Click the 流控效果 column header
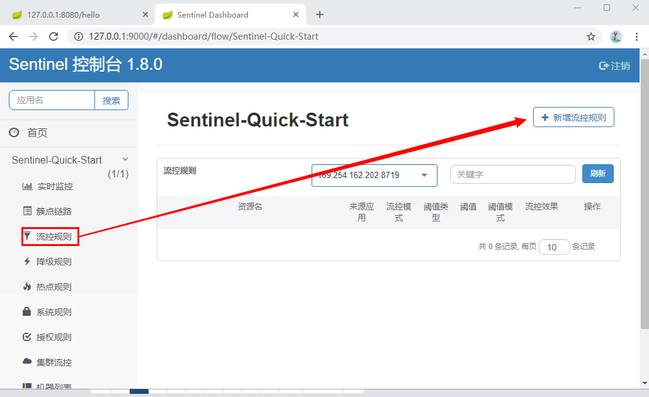Screen dimensions: 649x397 coord(541,206)
